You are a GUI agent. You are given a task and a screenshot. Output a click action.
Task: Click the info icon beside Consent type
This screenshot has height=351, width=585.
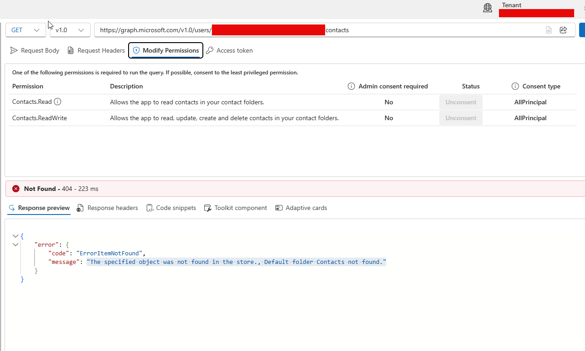[515, 86]
